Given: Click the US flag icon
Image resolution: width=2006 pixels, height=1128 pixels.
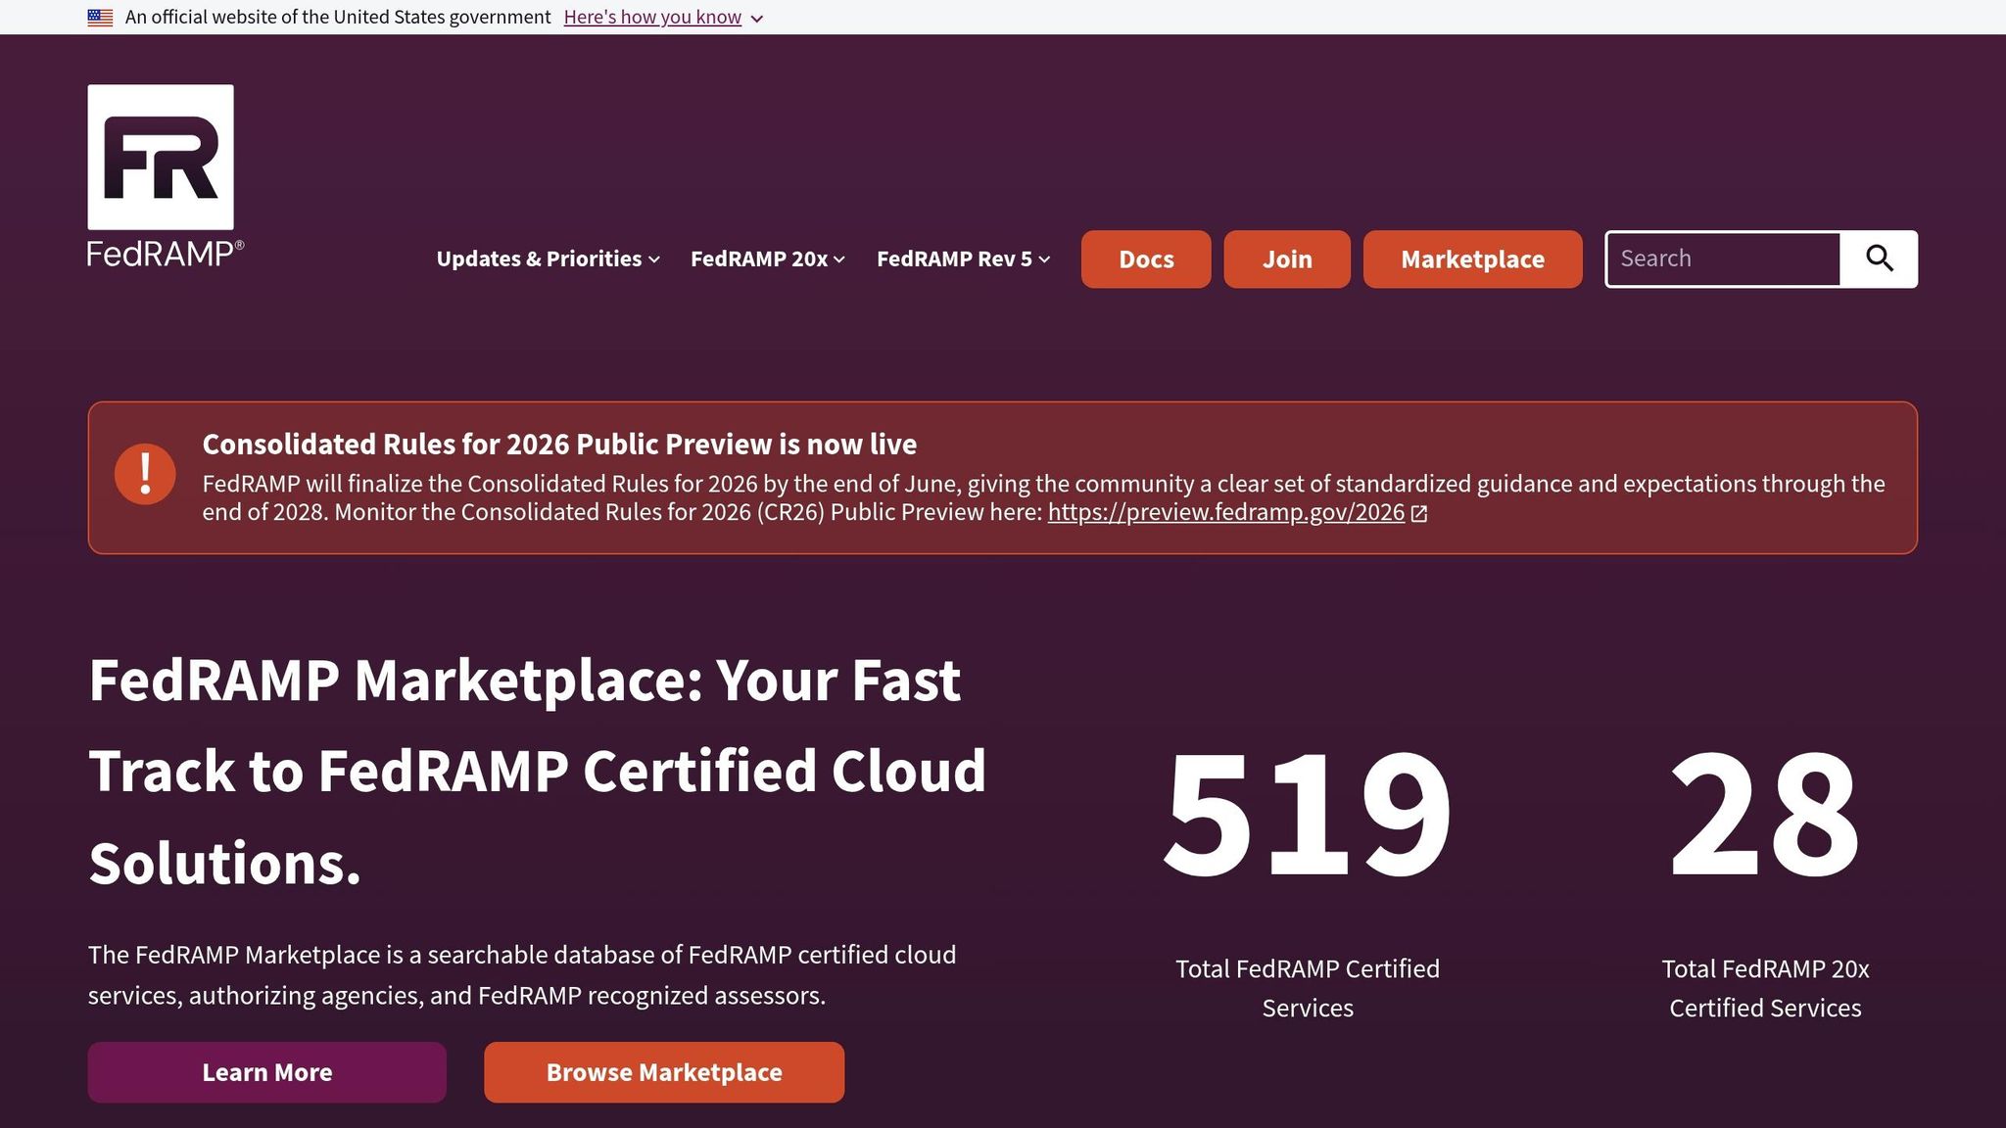Looking at the screenshot, I should coord(100,18).
